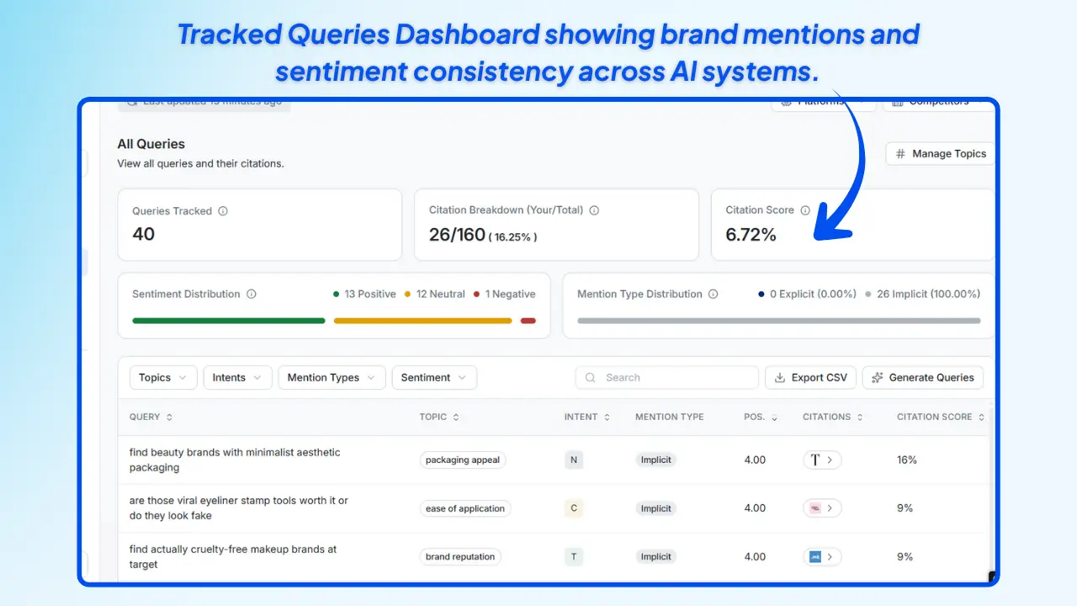Select the Manage Topics menu option
This screenshot has height=606, width=1077.
point(942,153)
